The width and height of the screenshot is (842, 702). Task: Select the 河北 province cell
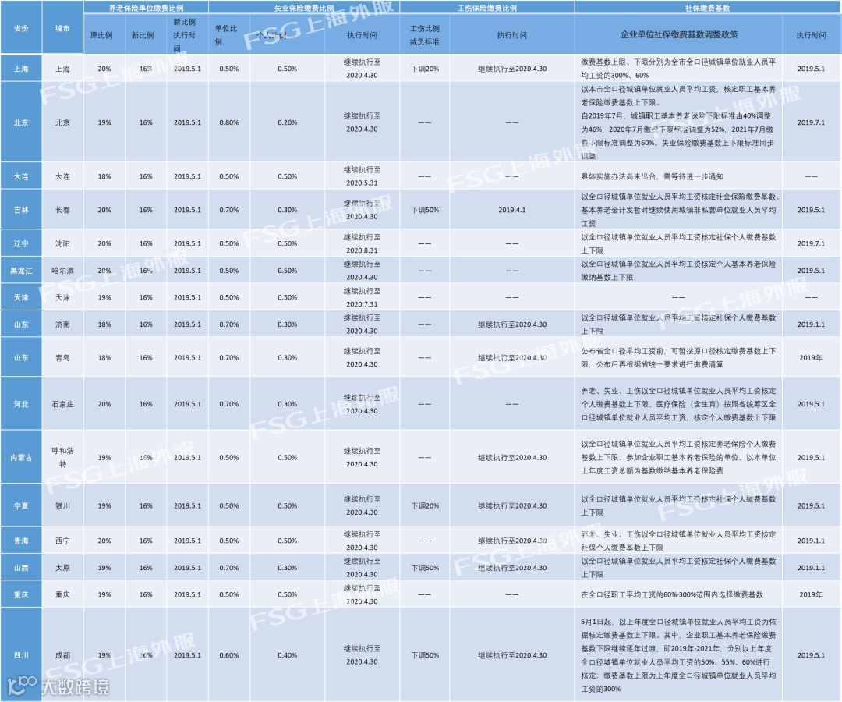click(x=21, y=404)
